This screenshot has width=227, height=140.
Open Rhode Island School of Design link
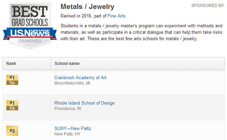(84, 103)
